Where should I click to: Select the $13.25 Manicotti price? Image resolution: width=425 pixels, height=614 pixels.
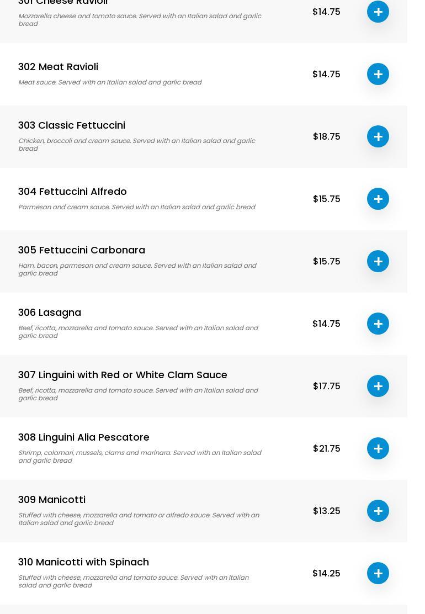pos(326,511)
